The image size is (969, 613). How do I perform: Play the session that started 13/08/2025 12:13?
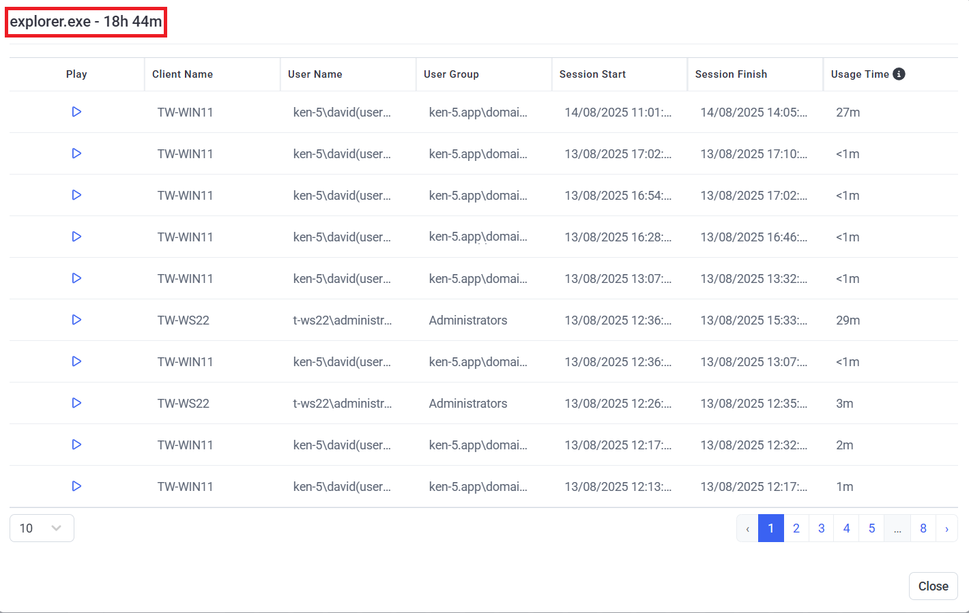click(76, 486)
